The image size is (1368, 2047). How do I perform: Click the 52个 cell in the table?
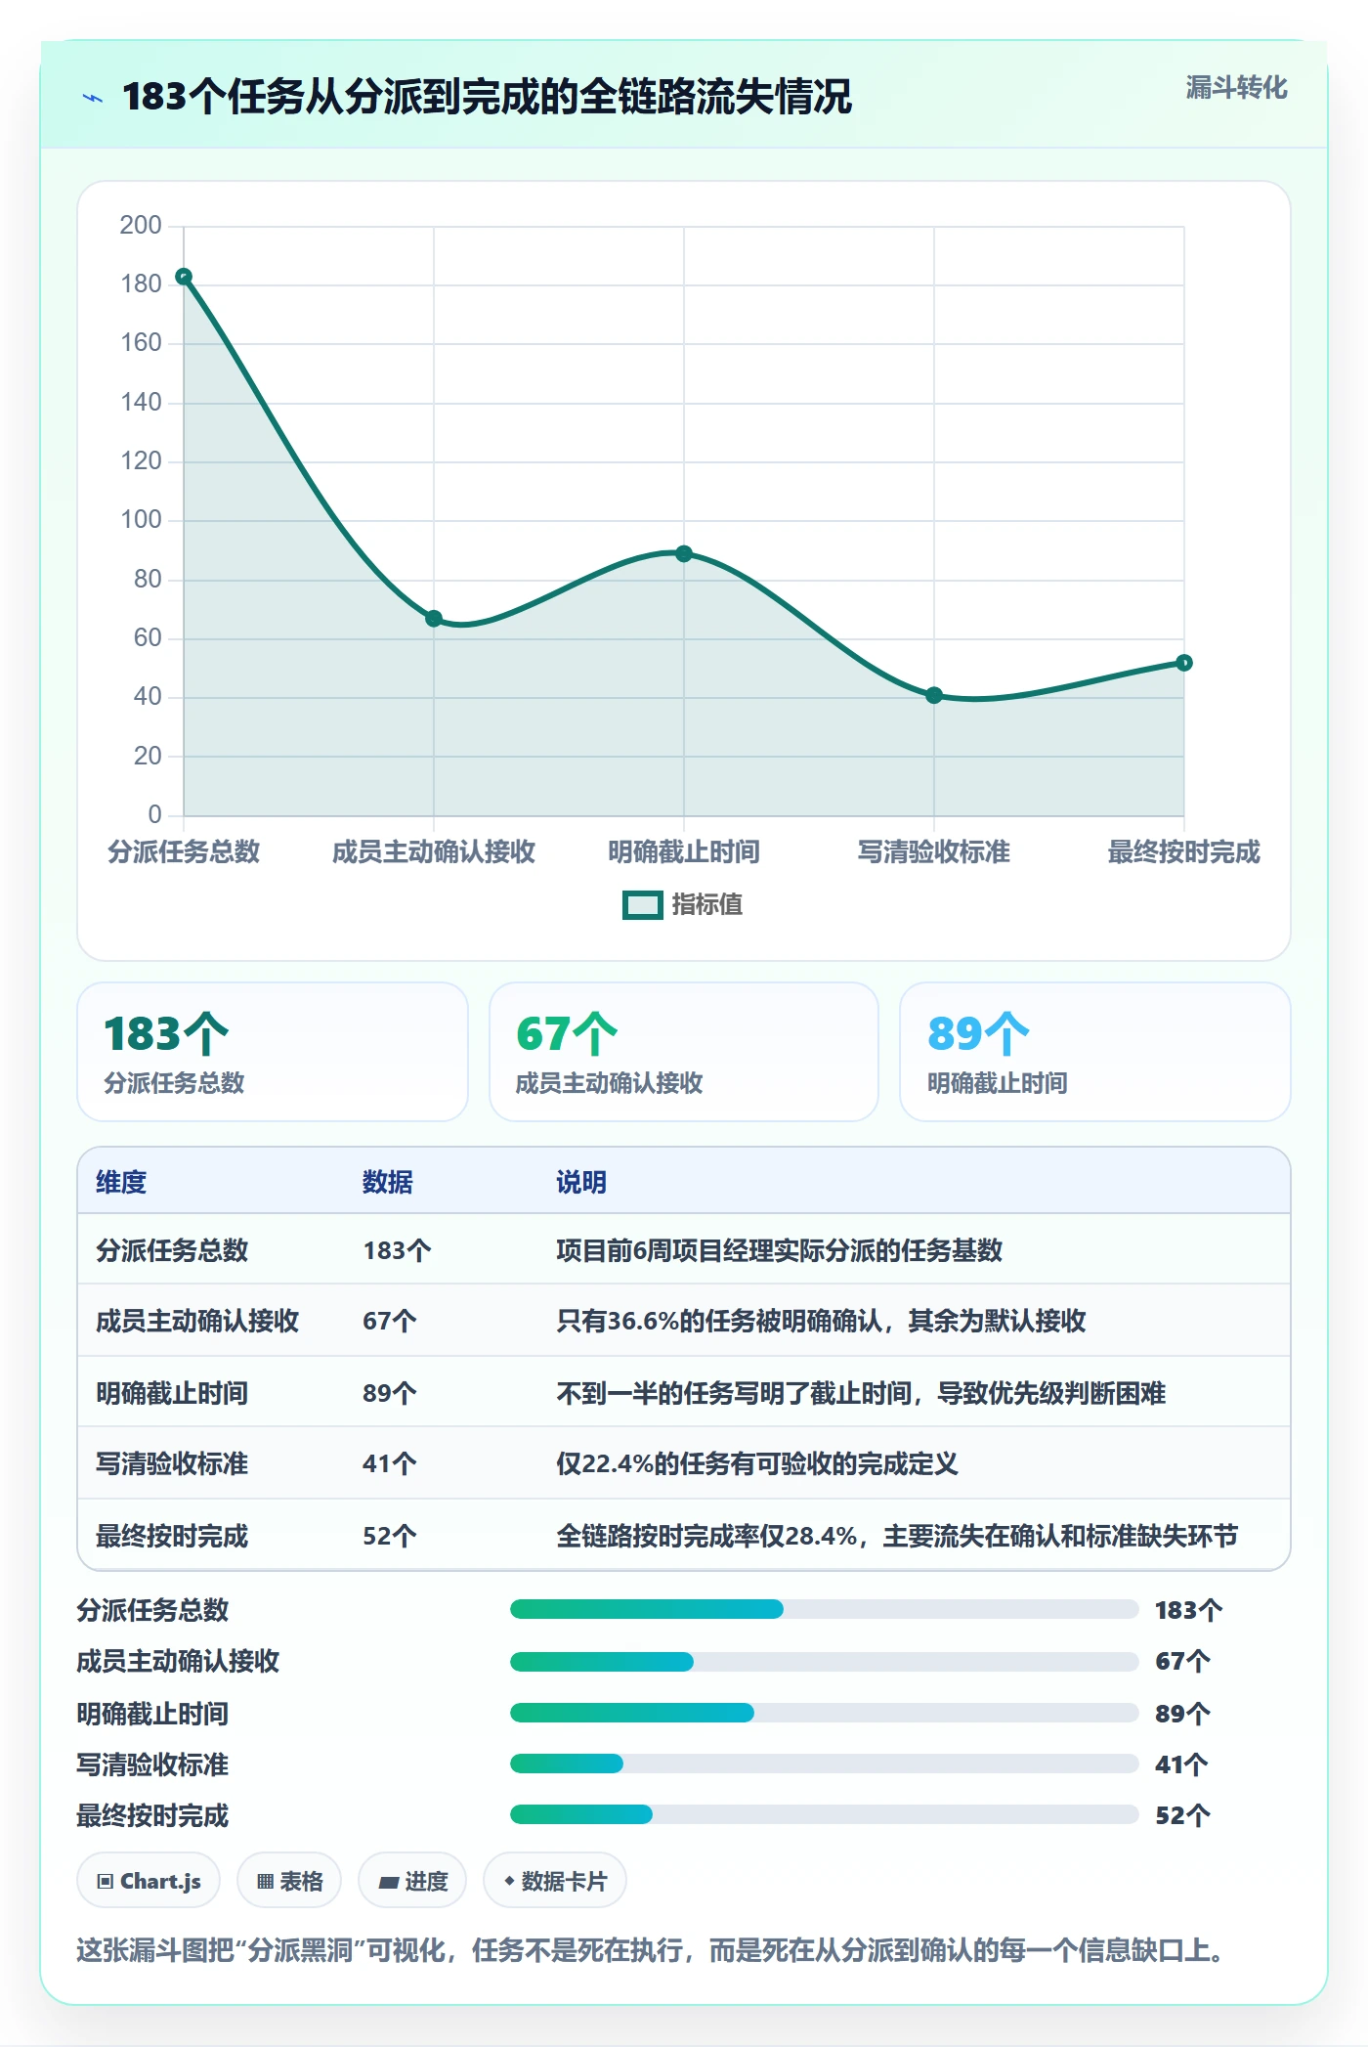(x=390, y=1536)
